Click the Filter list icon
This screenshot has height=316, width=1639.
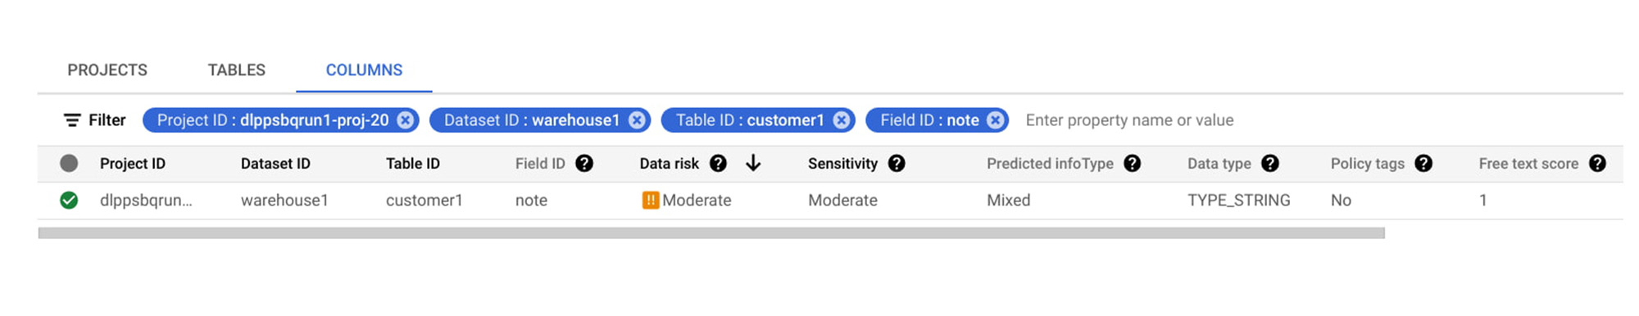[x=72, y=120]
